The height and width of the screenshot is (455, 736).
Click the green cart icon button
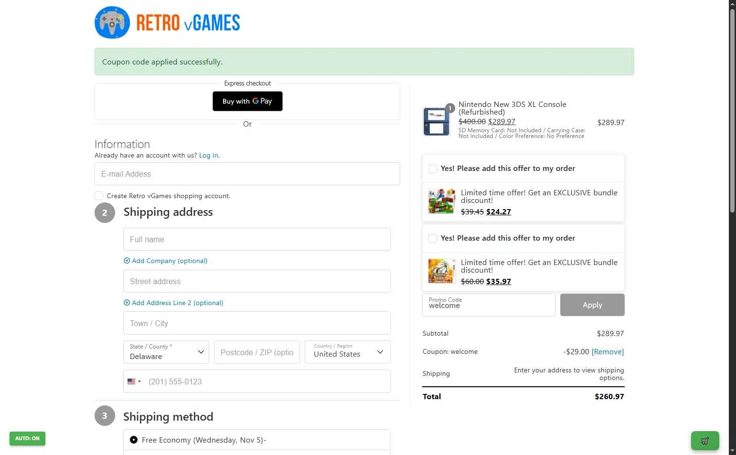click(x=705, y=441)
